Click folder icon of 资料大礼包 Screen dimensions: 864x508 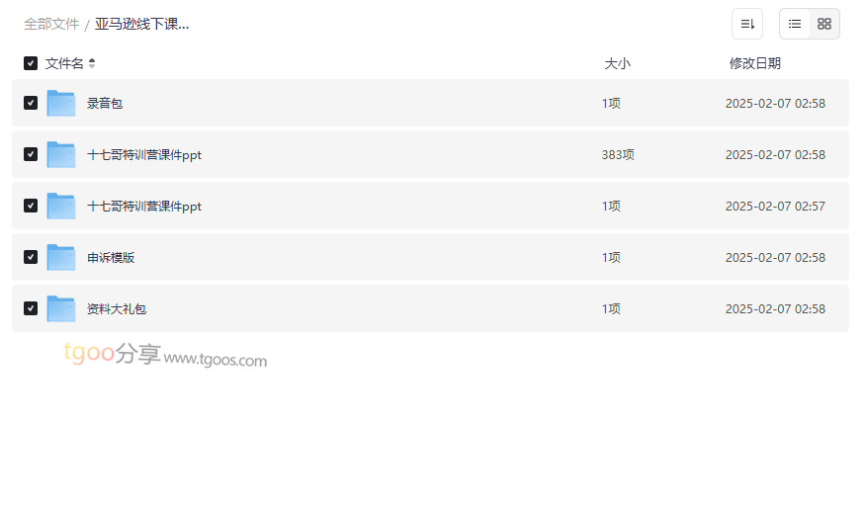point(61,308)
